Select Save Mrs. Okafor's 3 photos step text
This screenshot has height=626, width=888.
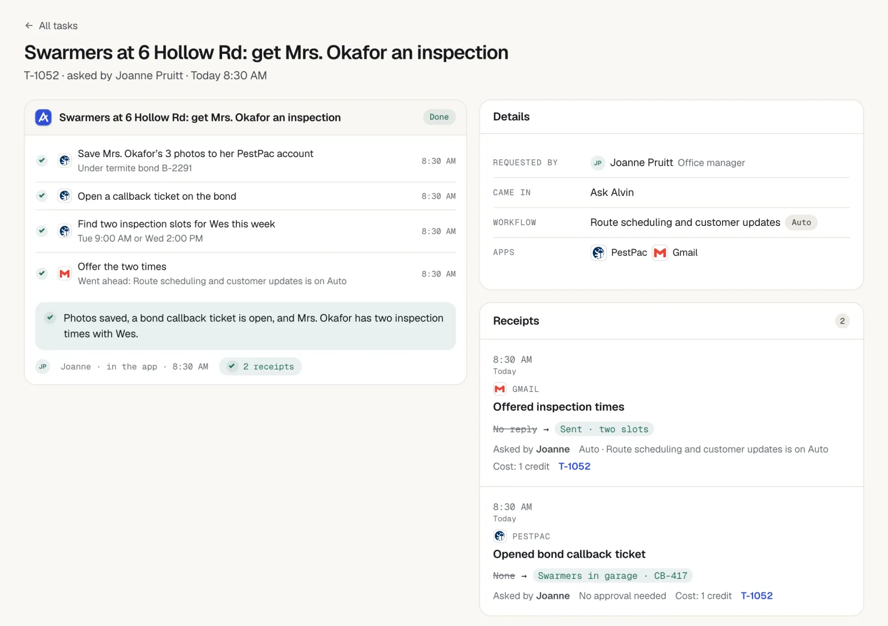[x=195, y=154]
